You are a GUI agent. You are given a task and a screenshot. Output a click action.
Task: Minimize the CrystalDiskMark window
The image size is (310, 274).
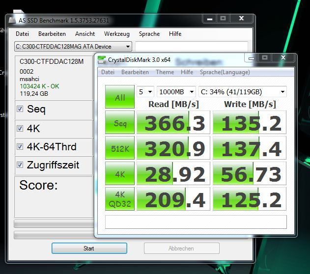tap(251, 58)
